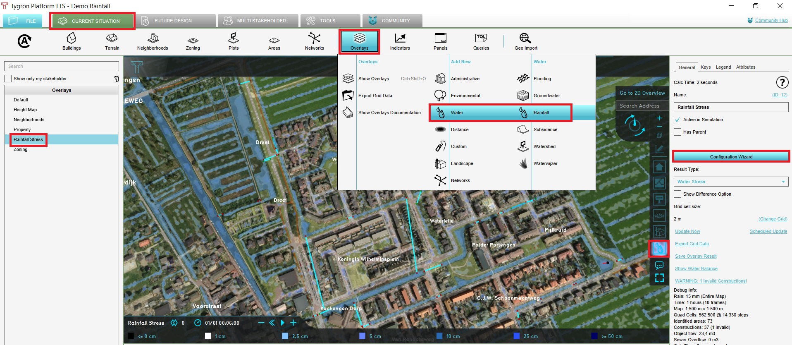Click the help question mark icon

coord(782,82)
